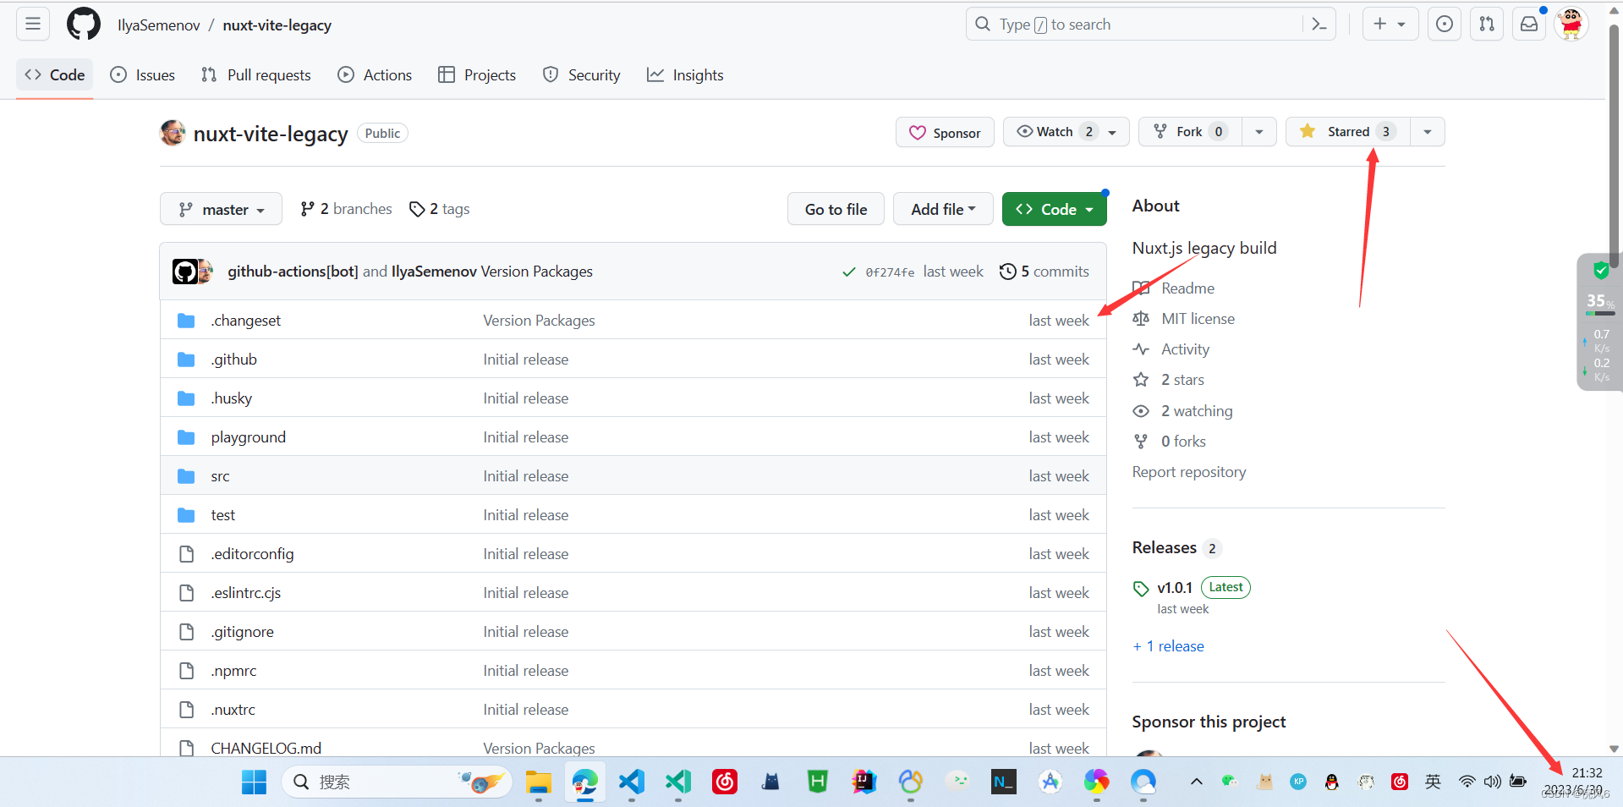This screenshot has width=1623, height=807.
Task: Open the v1.0.1 latest release
Action: point(1175,588)
